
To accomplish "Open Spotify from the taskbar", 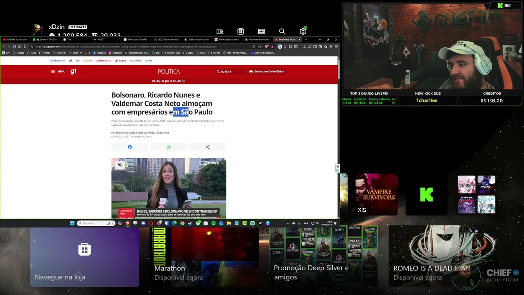I will (x=213, y=223).
